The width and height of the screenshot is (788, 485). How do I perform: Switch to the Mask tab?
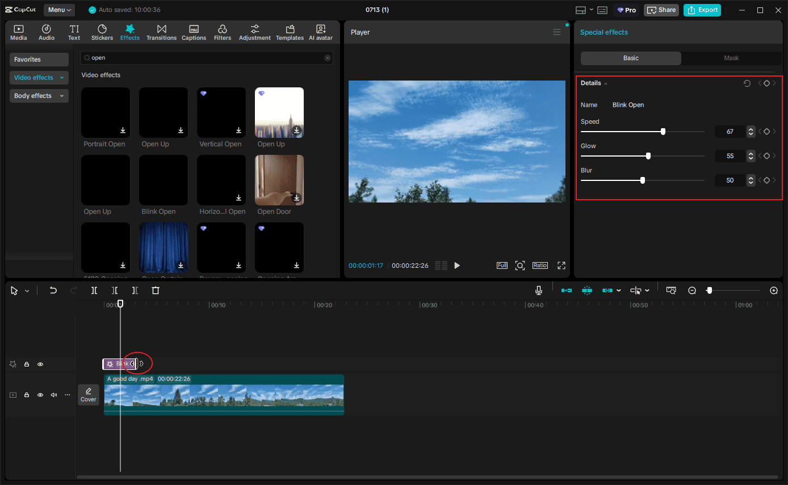click(731, 58)
